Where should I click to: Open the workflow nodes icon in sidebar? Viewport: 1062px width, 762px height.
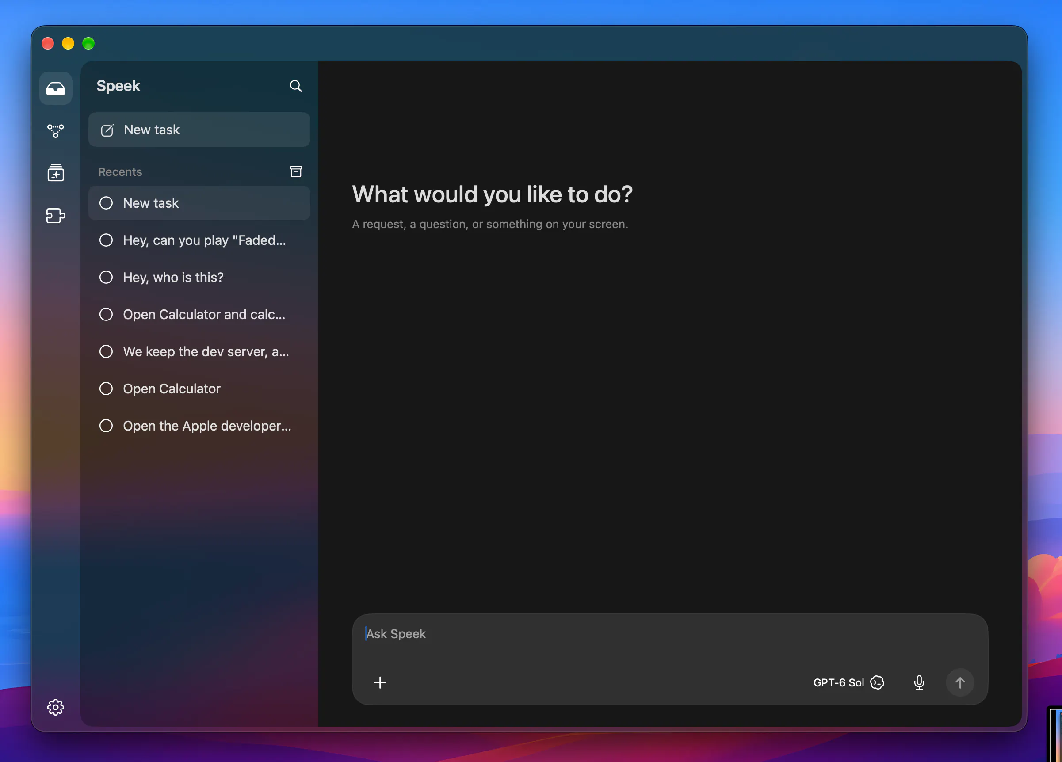(x=56, y=130)
